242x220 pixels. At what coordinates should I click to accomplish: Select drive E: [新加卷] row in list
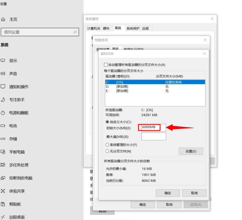(155, 91)
